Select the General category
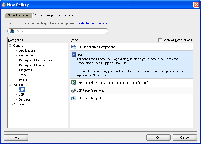Viewport: 201px width, 144px height. pos(19,46)
